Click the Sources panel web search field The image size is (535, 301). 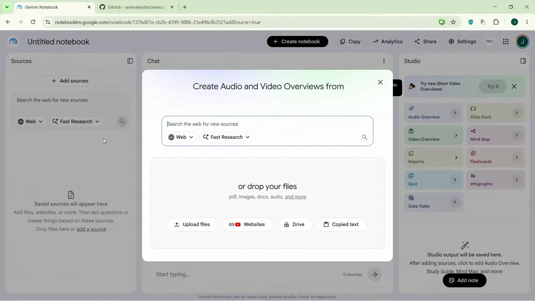click(70, 100)
